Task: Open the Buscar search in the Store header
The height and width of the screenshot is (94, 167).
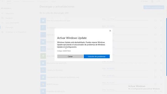Action: coord(144,1)
